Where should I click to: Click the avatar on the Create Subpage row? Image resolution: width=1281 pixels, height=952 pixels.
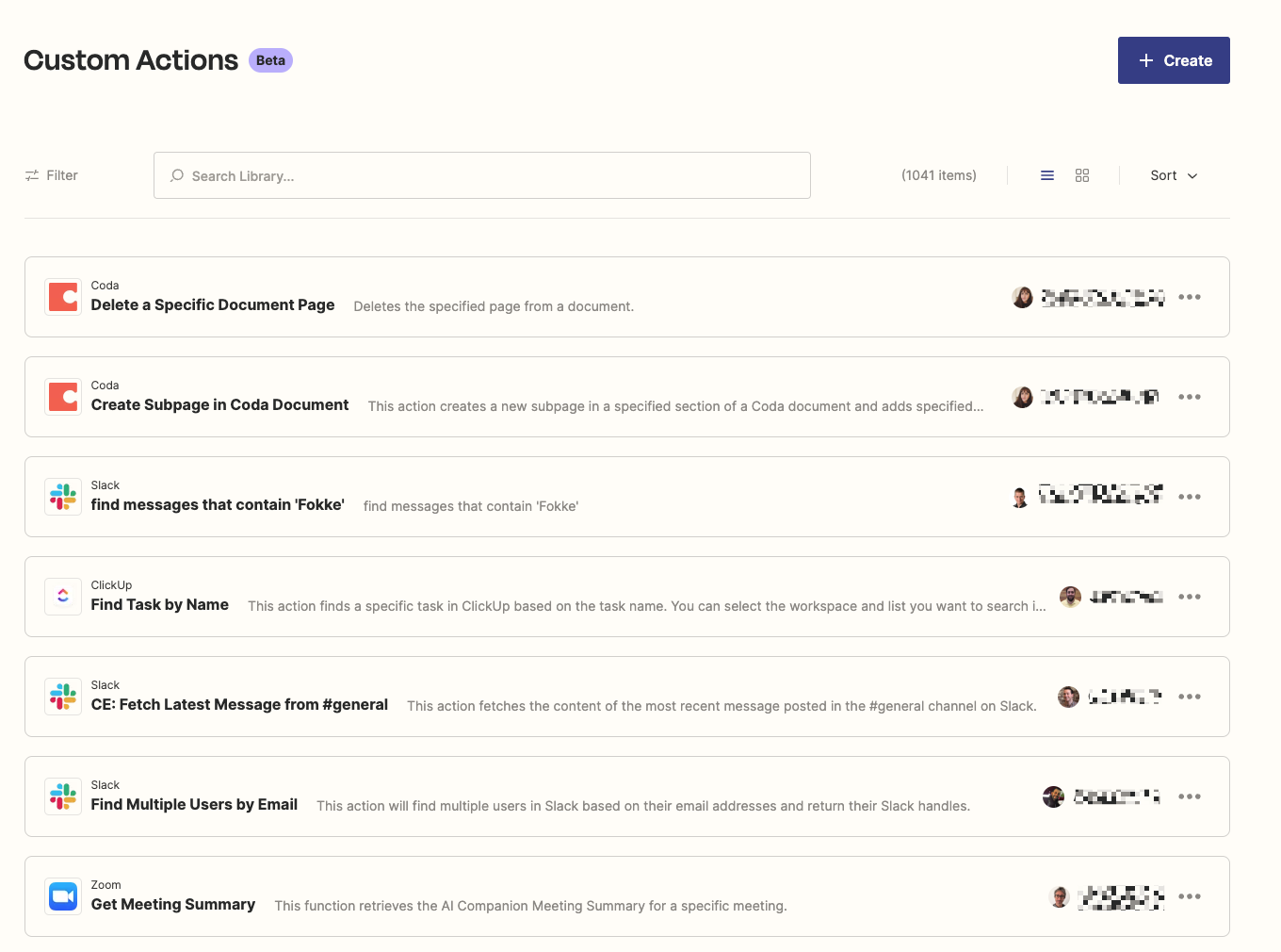[x=1022, y=396]
